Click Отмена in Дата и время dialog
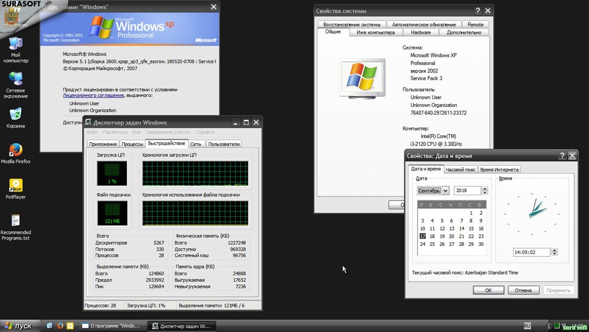This screenshot has height=332, width=589. (x=523, y=290)
